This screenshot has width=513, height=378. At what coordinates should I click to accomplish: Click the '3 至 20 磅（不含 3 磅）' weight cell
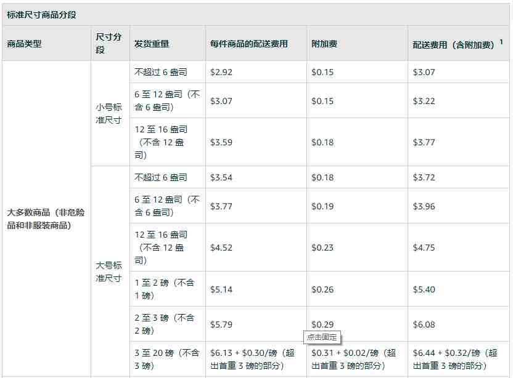[x=167, y=359]
